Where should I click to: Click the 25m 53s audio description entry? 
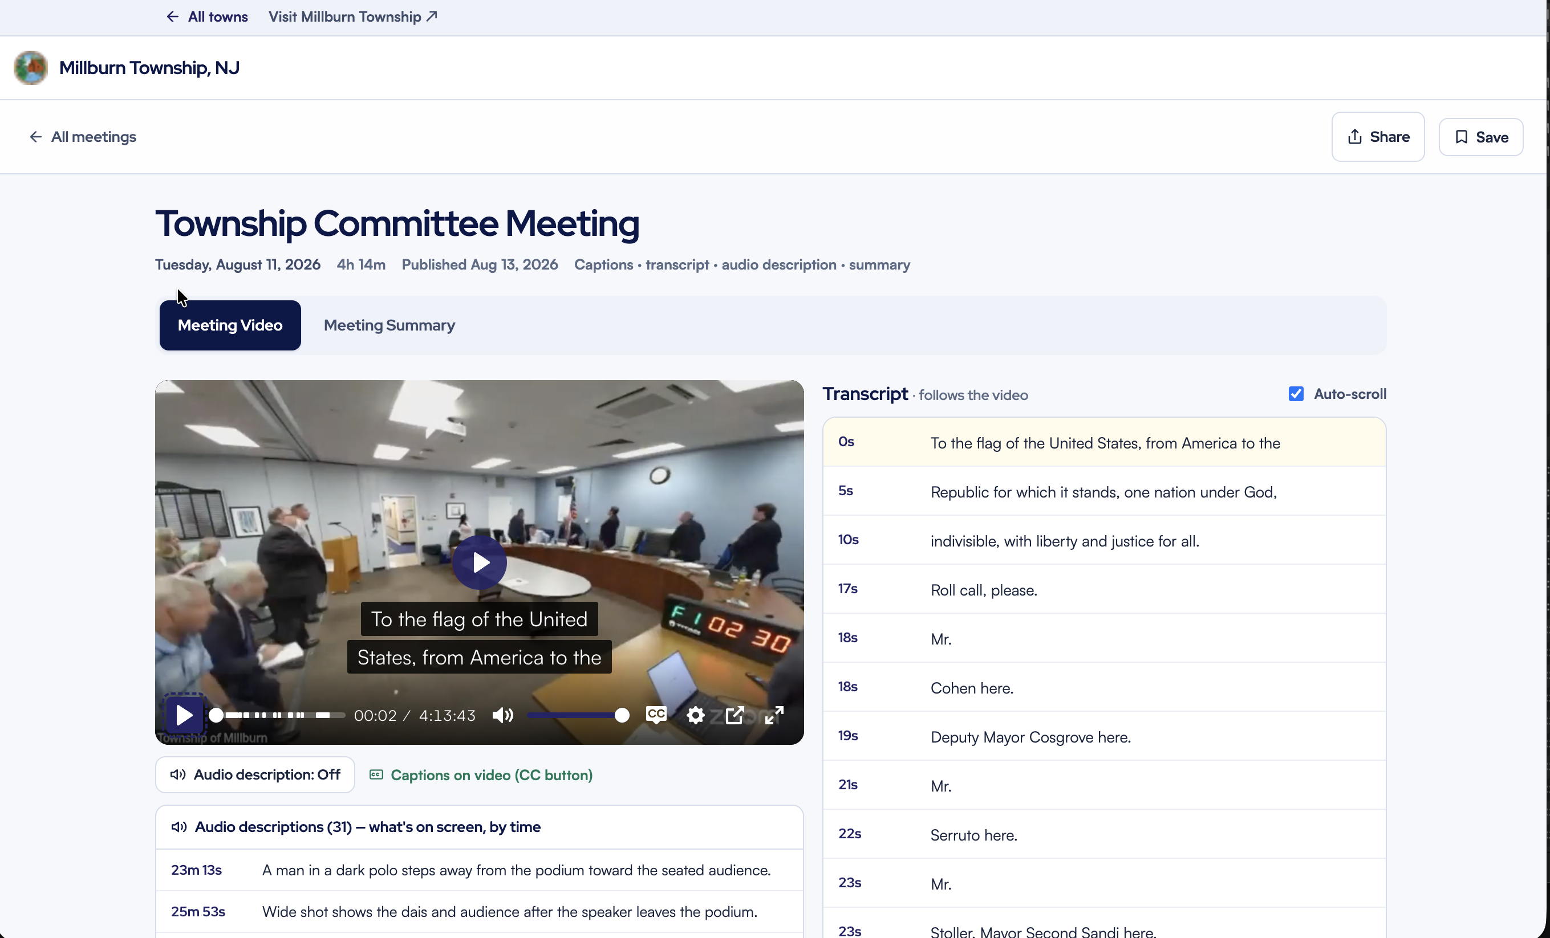click(480, 912)
